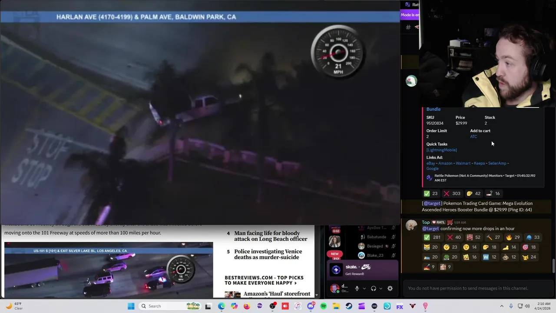
Task: Click the disabled Discord message input box
Action: [477, 288]
